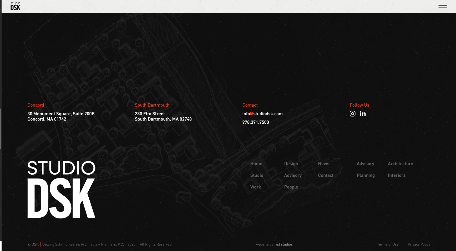Viewport: 456px width, 251px height.
Task: Open the Studio footer link
Action: click(257, 175)
